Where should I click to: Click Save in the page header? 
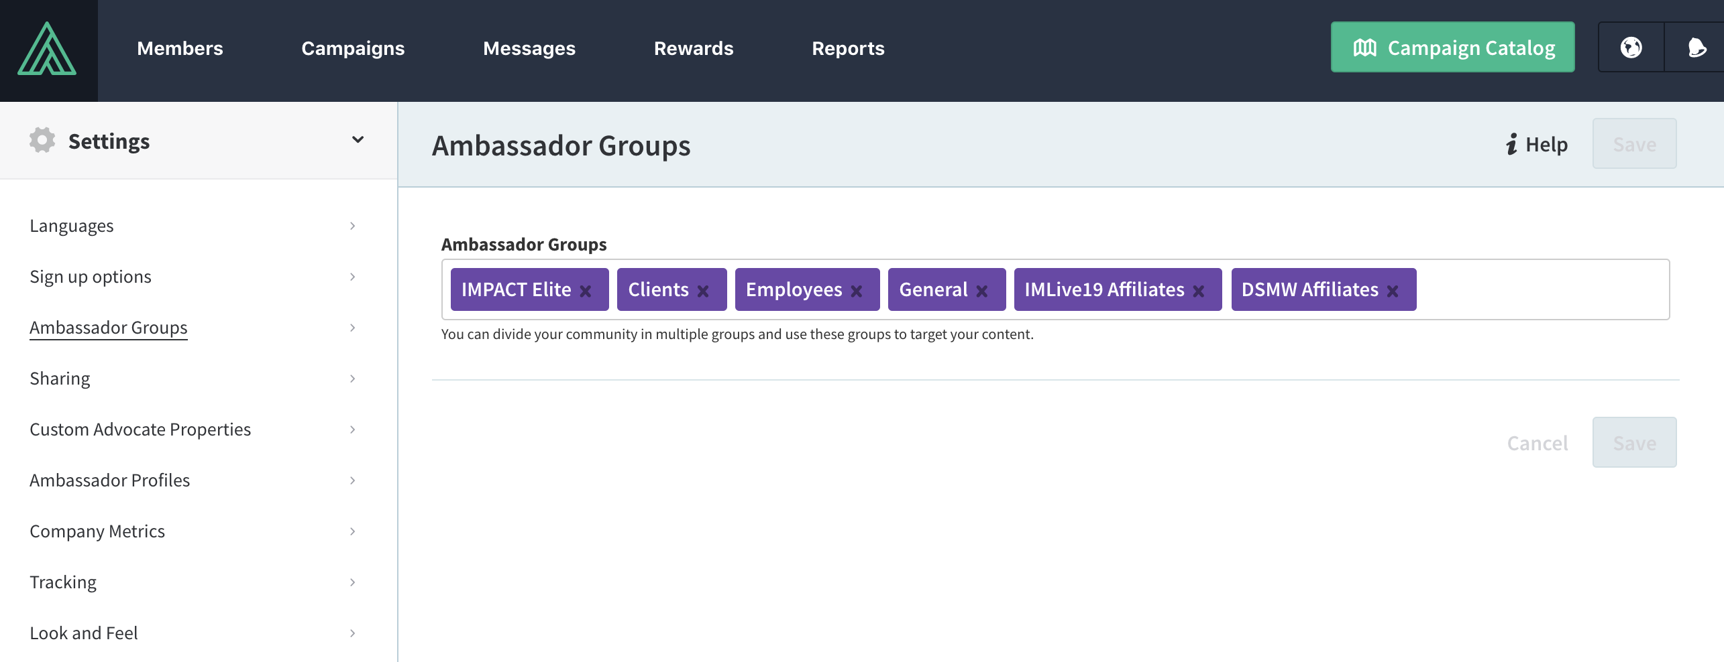(x=1634, y=143)
